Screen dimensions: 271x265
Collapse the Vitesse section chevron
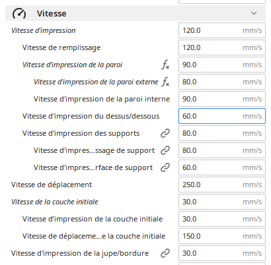click(x=254, y=13)
